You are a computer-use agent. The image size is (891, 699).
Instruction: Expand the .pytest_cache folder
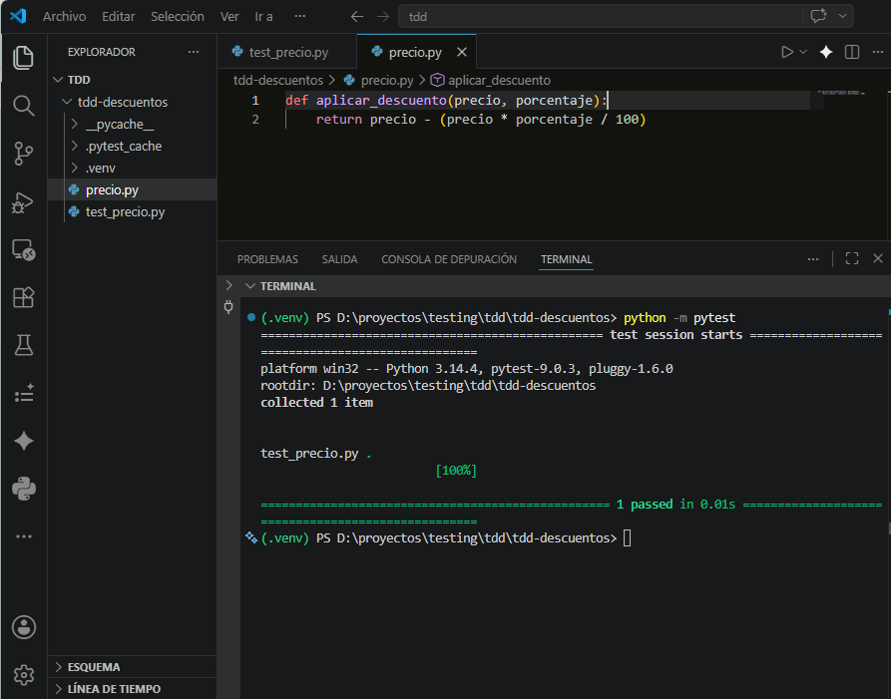[75, 146]
